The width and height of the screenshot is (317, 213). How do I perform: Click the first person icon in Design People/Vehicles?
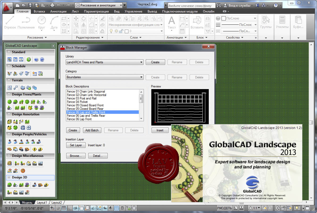(x=10, y=142)
